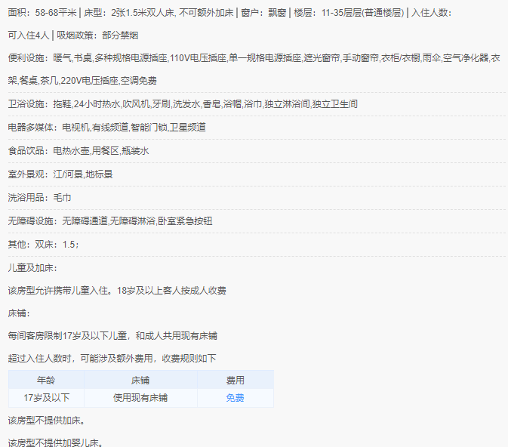
Task: Click the 独立卫生间 amenity text
Action: tap(334, 104)
